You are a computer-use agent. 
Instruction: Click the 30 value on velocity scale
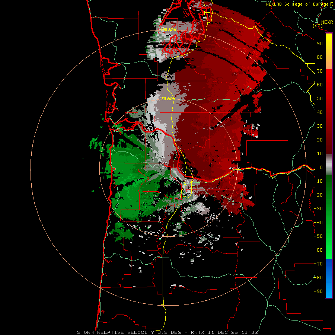tap(320, 126)
